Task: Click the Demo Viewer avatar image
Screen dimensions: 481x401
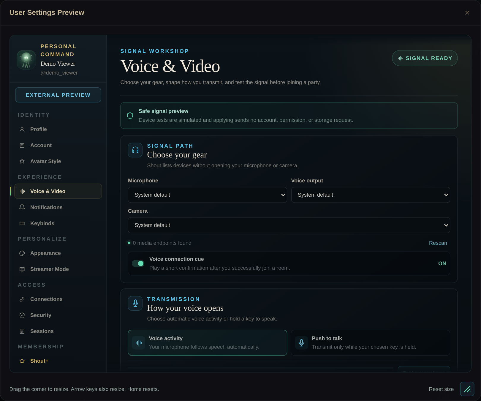Action: (26, 60)
